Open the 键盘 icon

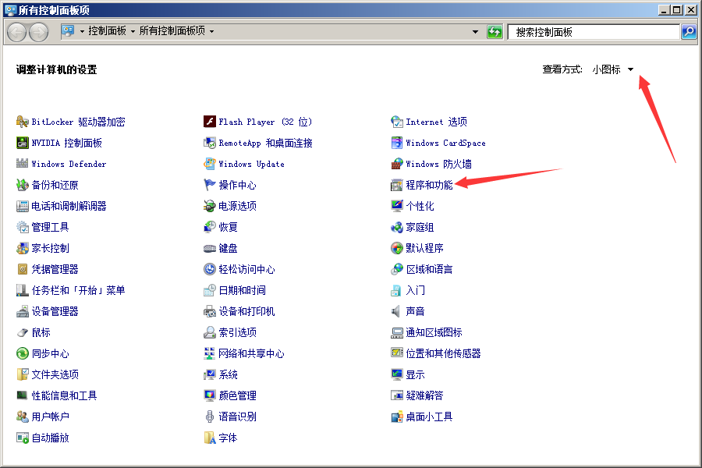[210, 248]
